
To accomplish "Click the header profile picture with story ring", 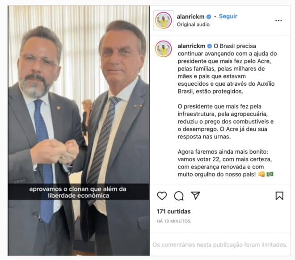I will pos(163,20).
